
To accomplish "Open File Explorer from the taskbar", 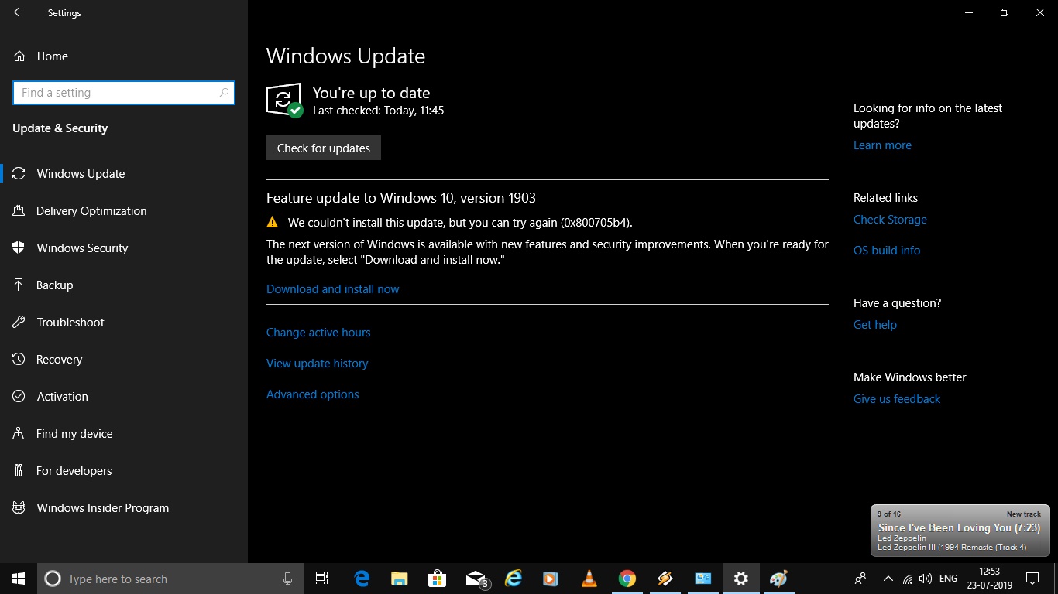I will (x=400, y=579).
